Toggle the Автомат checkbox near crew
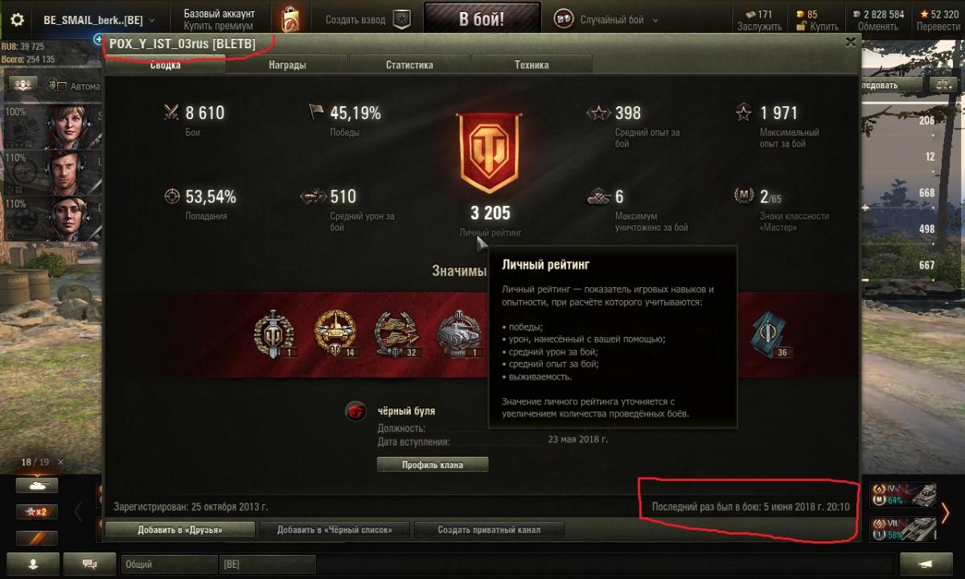This screenshot has height=579, width=965. pos(60,85)
